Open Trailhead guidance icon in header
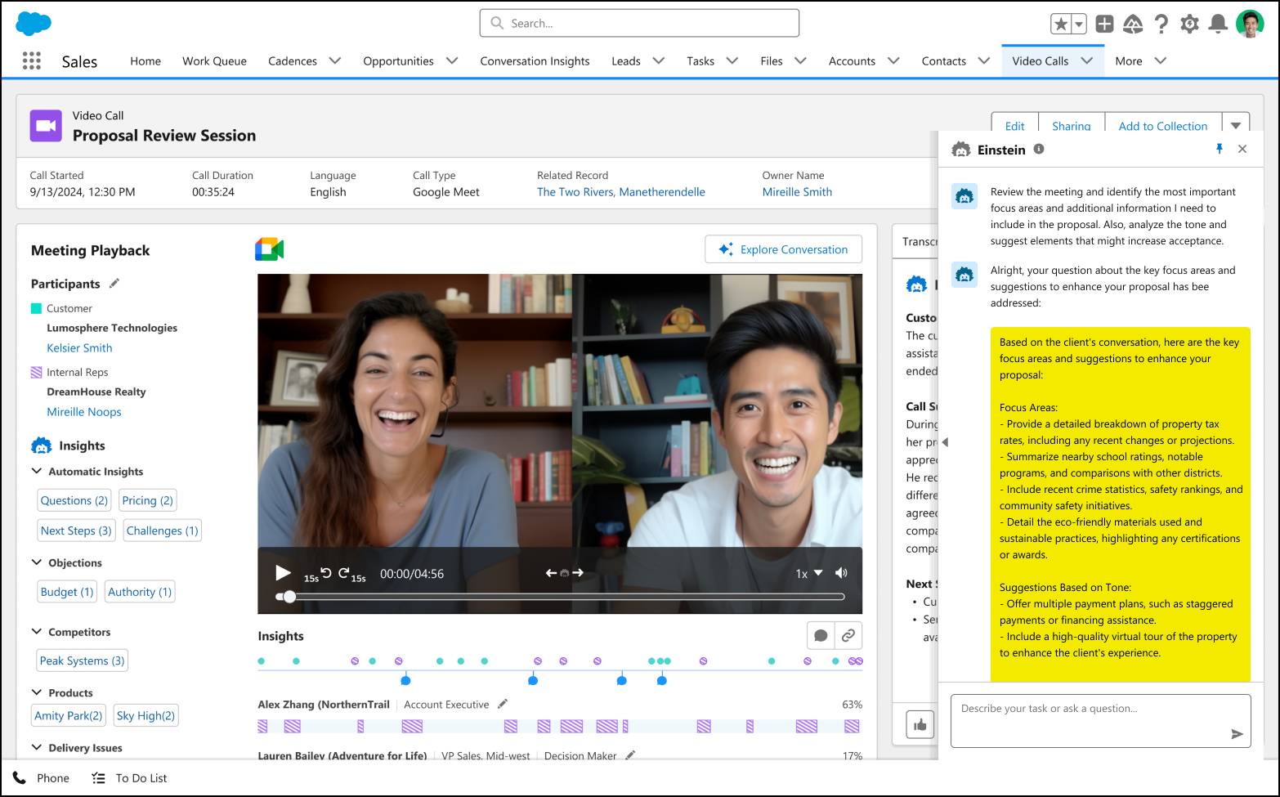This screenshot has width=1280, height=797. (x=1133, y=24)
